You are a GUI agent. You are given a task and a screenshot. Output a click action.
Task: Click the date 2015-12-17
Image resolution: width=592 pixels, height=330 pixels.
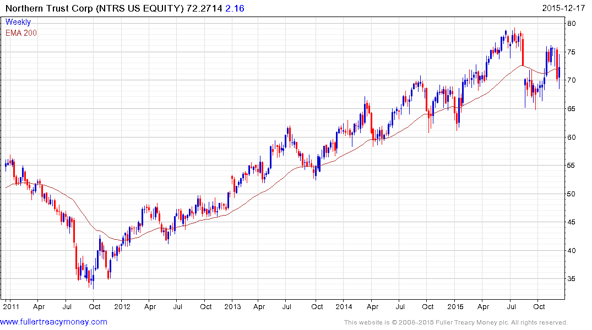coord(563,8)
